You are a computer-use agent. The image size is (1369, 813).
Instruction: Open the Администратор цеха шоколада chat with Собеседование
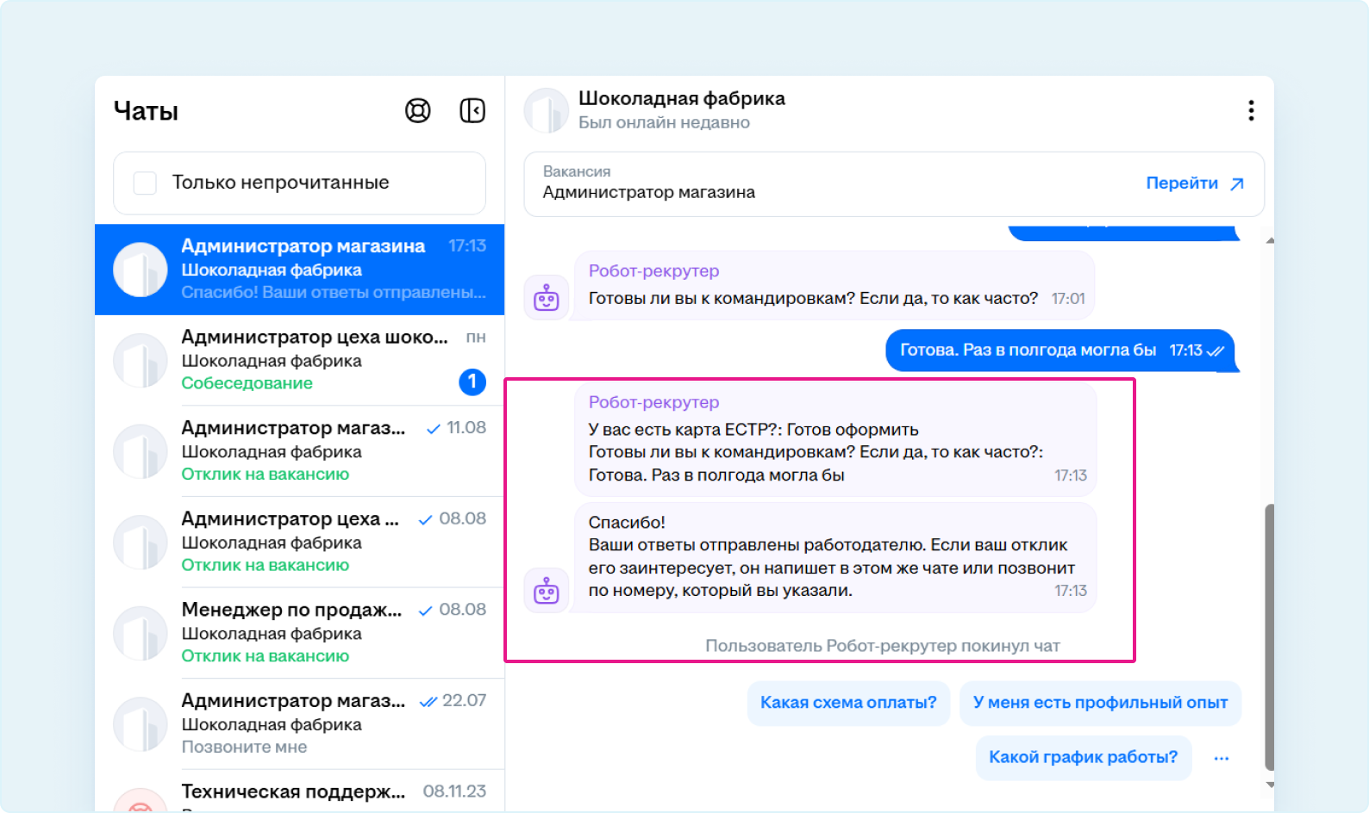point(299,360)
